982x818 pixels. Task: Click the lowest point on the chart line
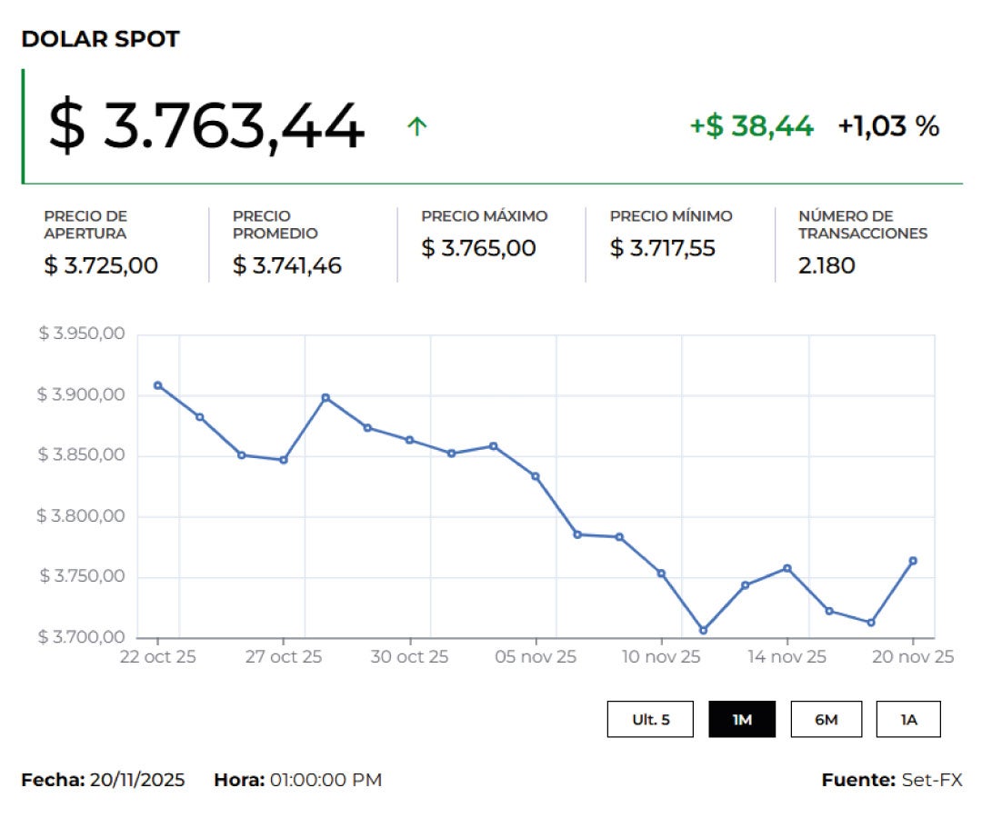point(703,630)
